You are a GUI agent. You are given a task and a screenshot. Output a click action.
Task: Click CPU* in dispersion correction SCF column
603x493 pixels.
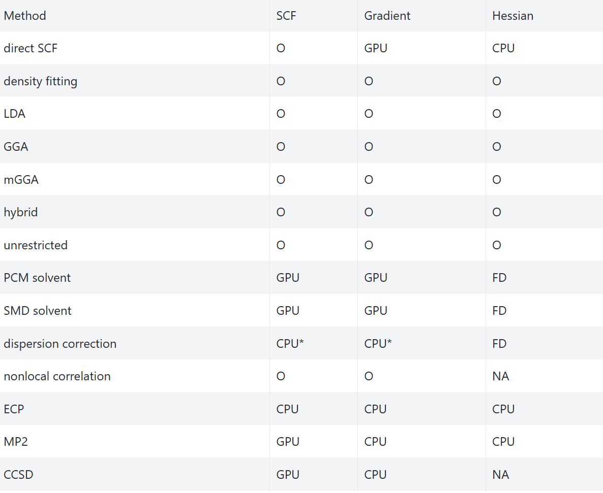pyautogui.click(x=290, y=344)
